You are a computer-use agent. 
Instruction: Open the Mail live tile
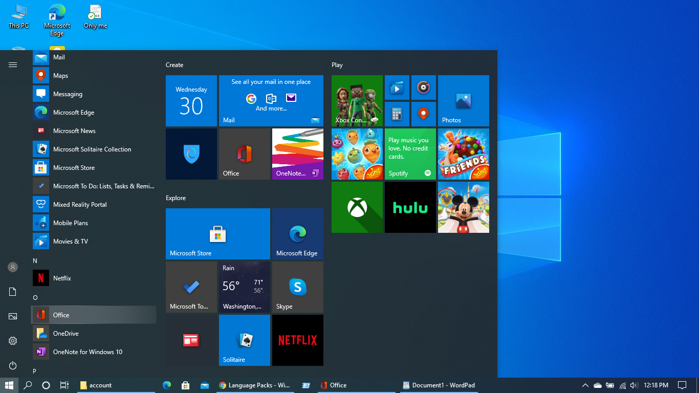coord(271,101)
